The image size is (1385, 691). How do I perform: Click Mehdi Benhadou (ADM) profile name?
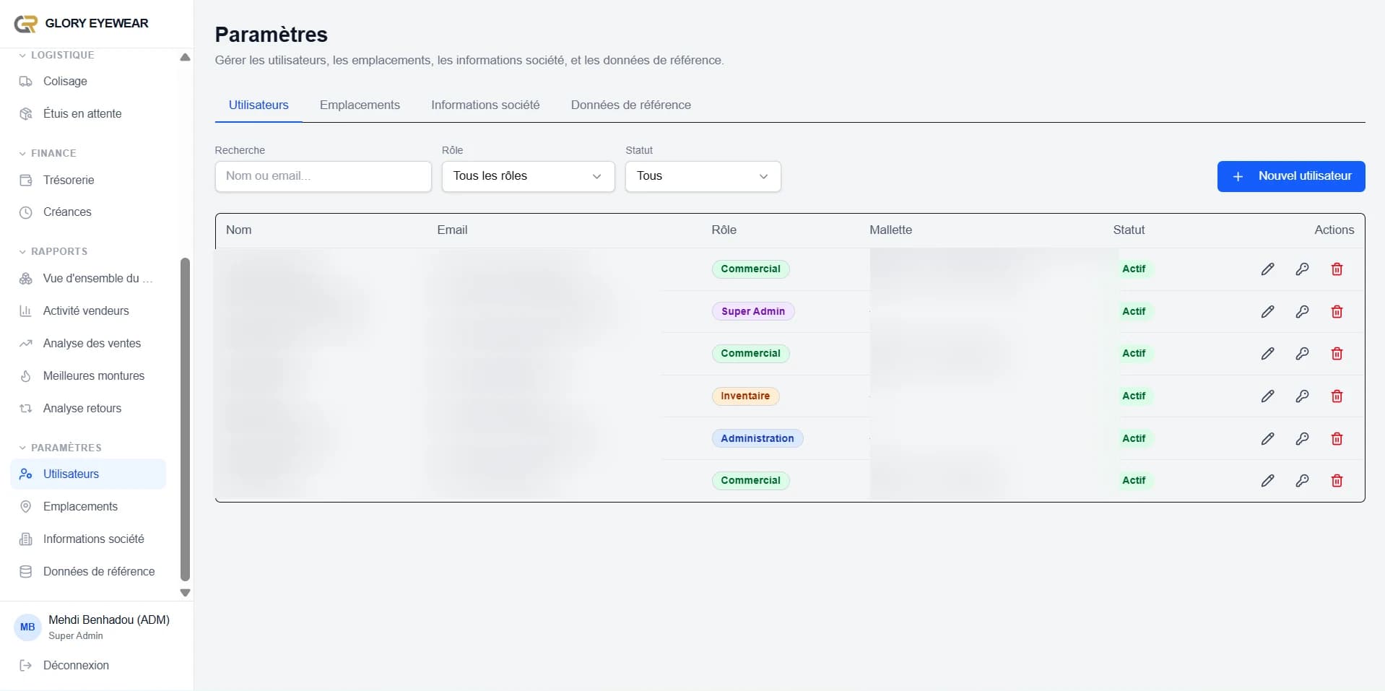click(x=109, y=620)
